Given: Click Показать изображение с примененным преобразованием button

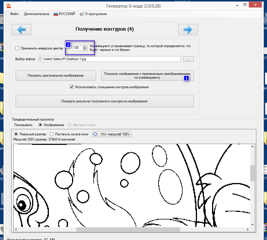Looking at the screenshot, I should click(147, 75).
